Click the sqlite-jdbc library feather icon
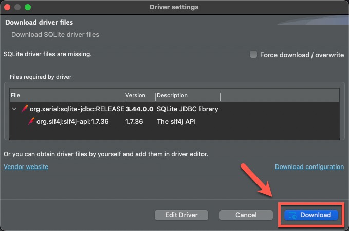 (25, 109)
